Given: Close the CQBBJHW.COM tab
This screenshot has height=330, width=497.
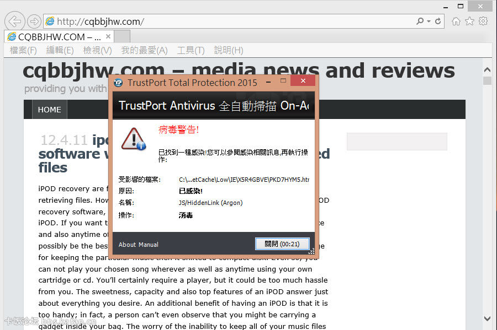Looking at the screenshot, I should point(108,37).
